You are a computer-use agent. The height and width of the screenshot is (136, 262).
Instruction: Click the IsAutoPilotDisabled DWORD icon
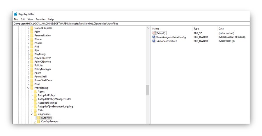[x=153, y=41]
